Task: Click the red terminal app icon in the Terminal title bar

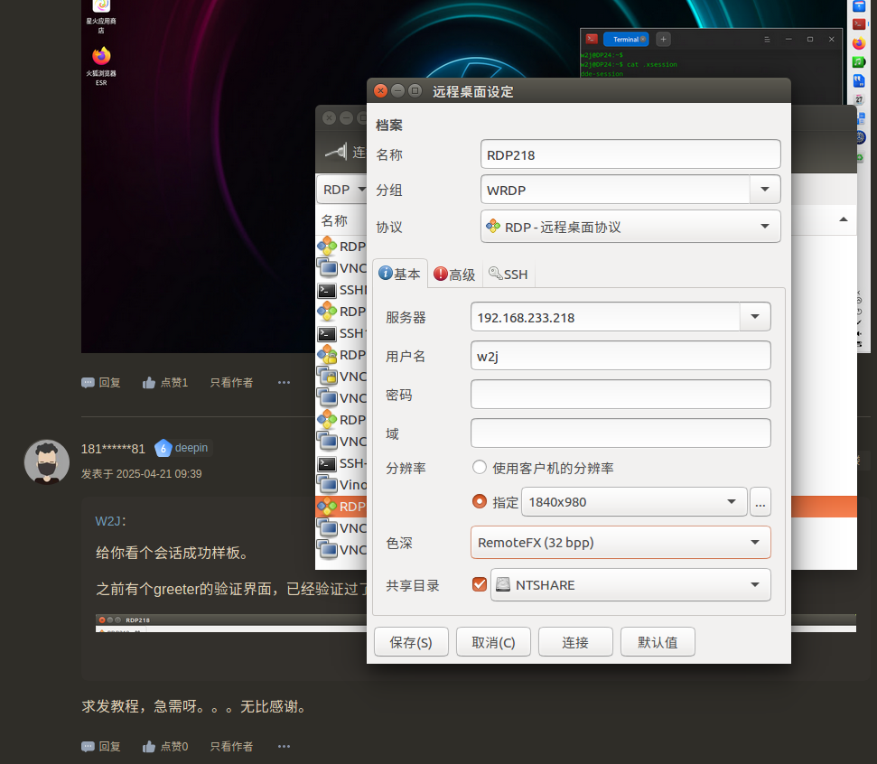Action: point(592,39)
